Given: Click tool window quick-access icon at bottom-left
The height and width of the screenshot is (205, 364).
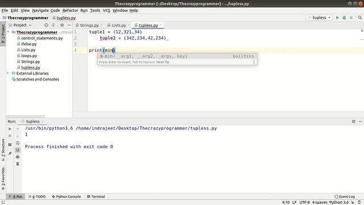Looking at the screenshot, I should [3, 203].
